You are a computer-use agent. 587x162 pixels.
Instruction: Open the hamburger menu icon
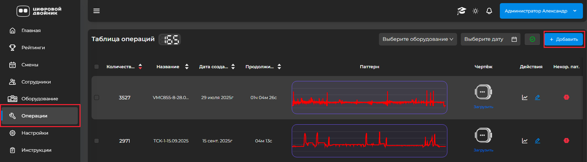pyautogui.click(x=97, y=11)
